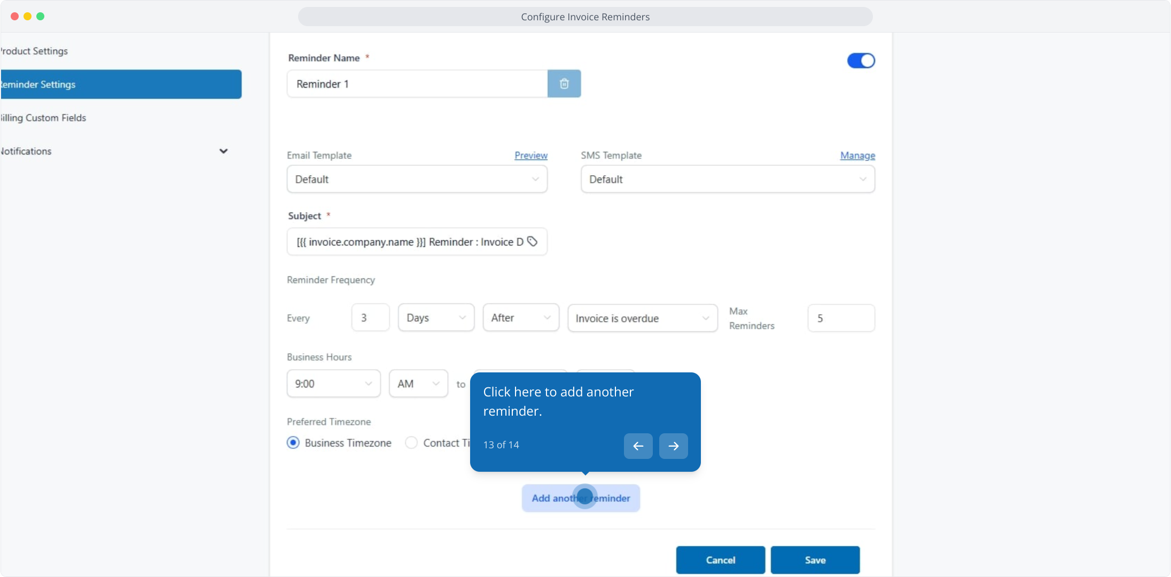
Task: Open the SMS Template dropdown
Action: tap(727, 180)
